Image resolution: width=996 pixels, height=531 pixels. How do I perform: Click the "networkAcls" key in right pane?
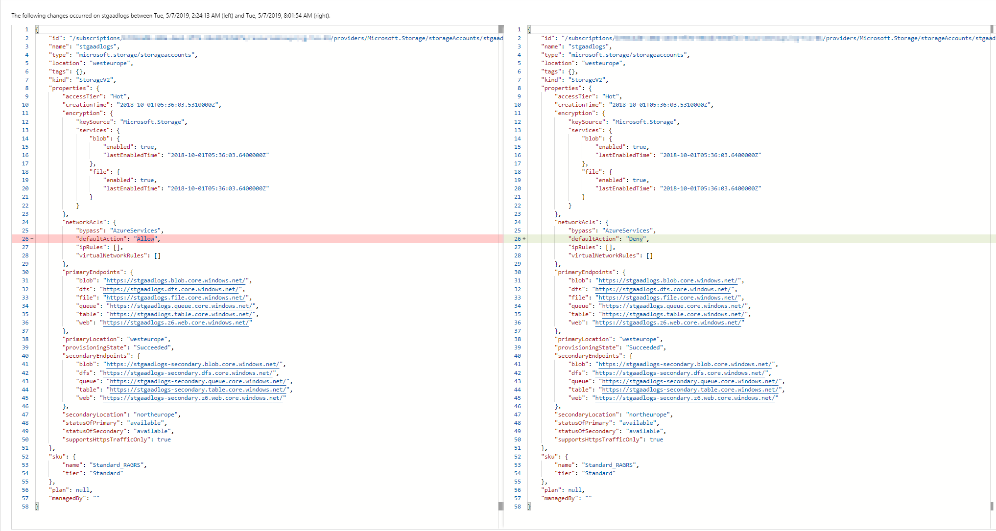click(x=576, y=222)
